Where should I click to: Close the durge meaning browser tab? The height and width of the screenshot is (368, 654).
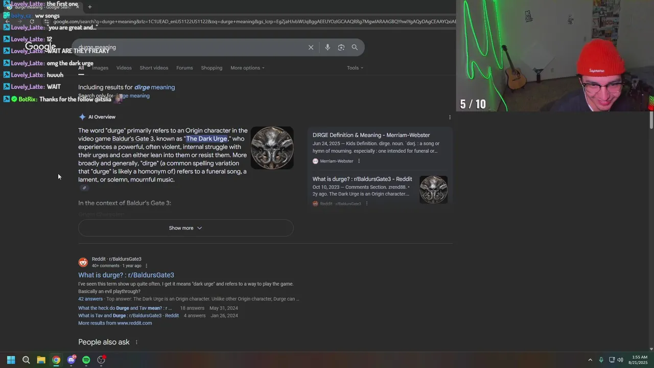coord(77,7)
